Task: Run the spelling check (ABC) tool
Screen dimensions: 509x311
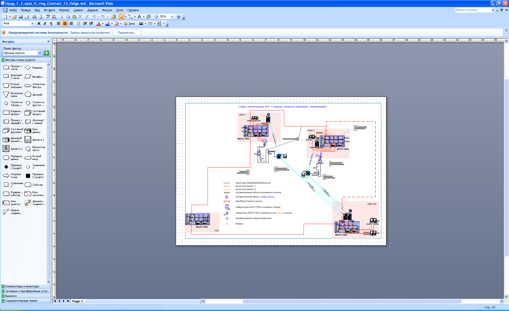Action: 48,17
